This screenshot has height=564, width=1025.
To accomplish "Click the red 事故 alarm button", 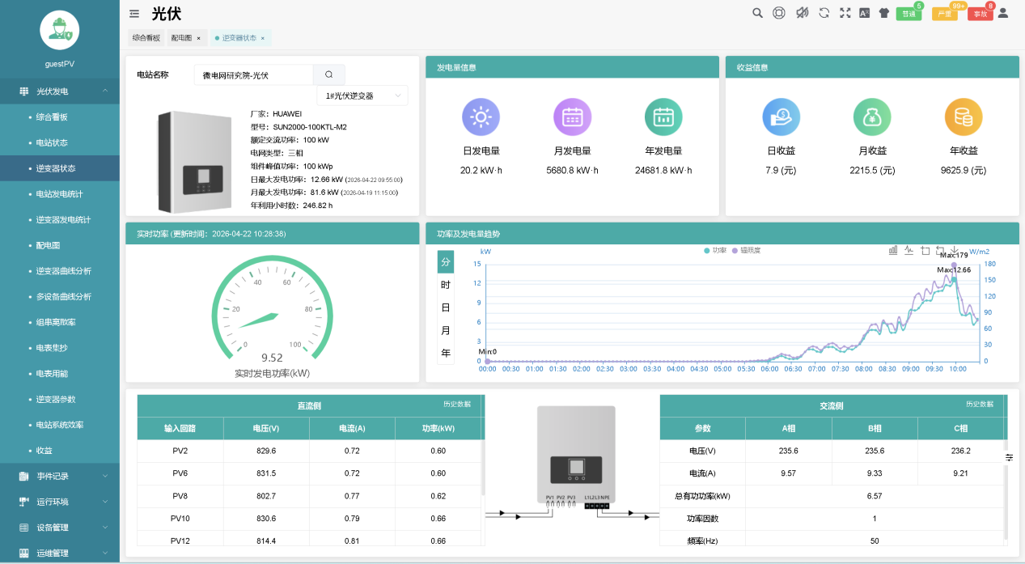I will (980, 14).
